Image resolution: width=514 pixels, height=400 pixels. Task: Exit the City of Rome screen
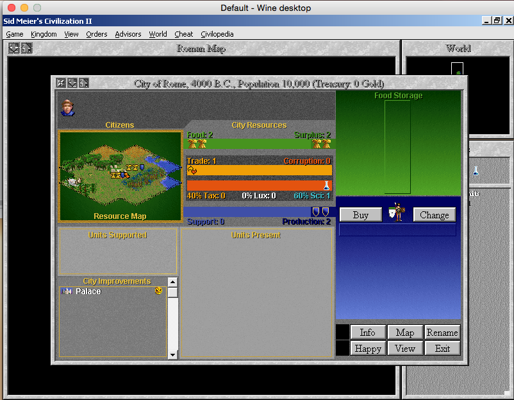[442, 348]
